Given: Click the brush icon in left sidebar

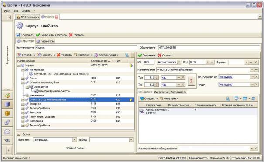Looking at the screenshot, I should (7, 96).
